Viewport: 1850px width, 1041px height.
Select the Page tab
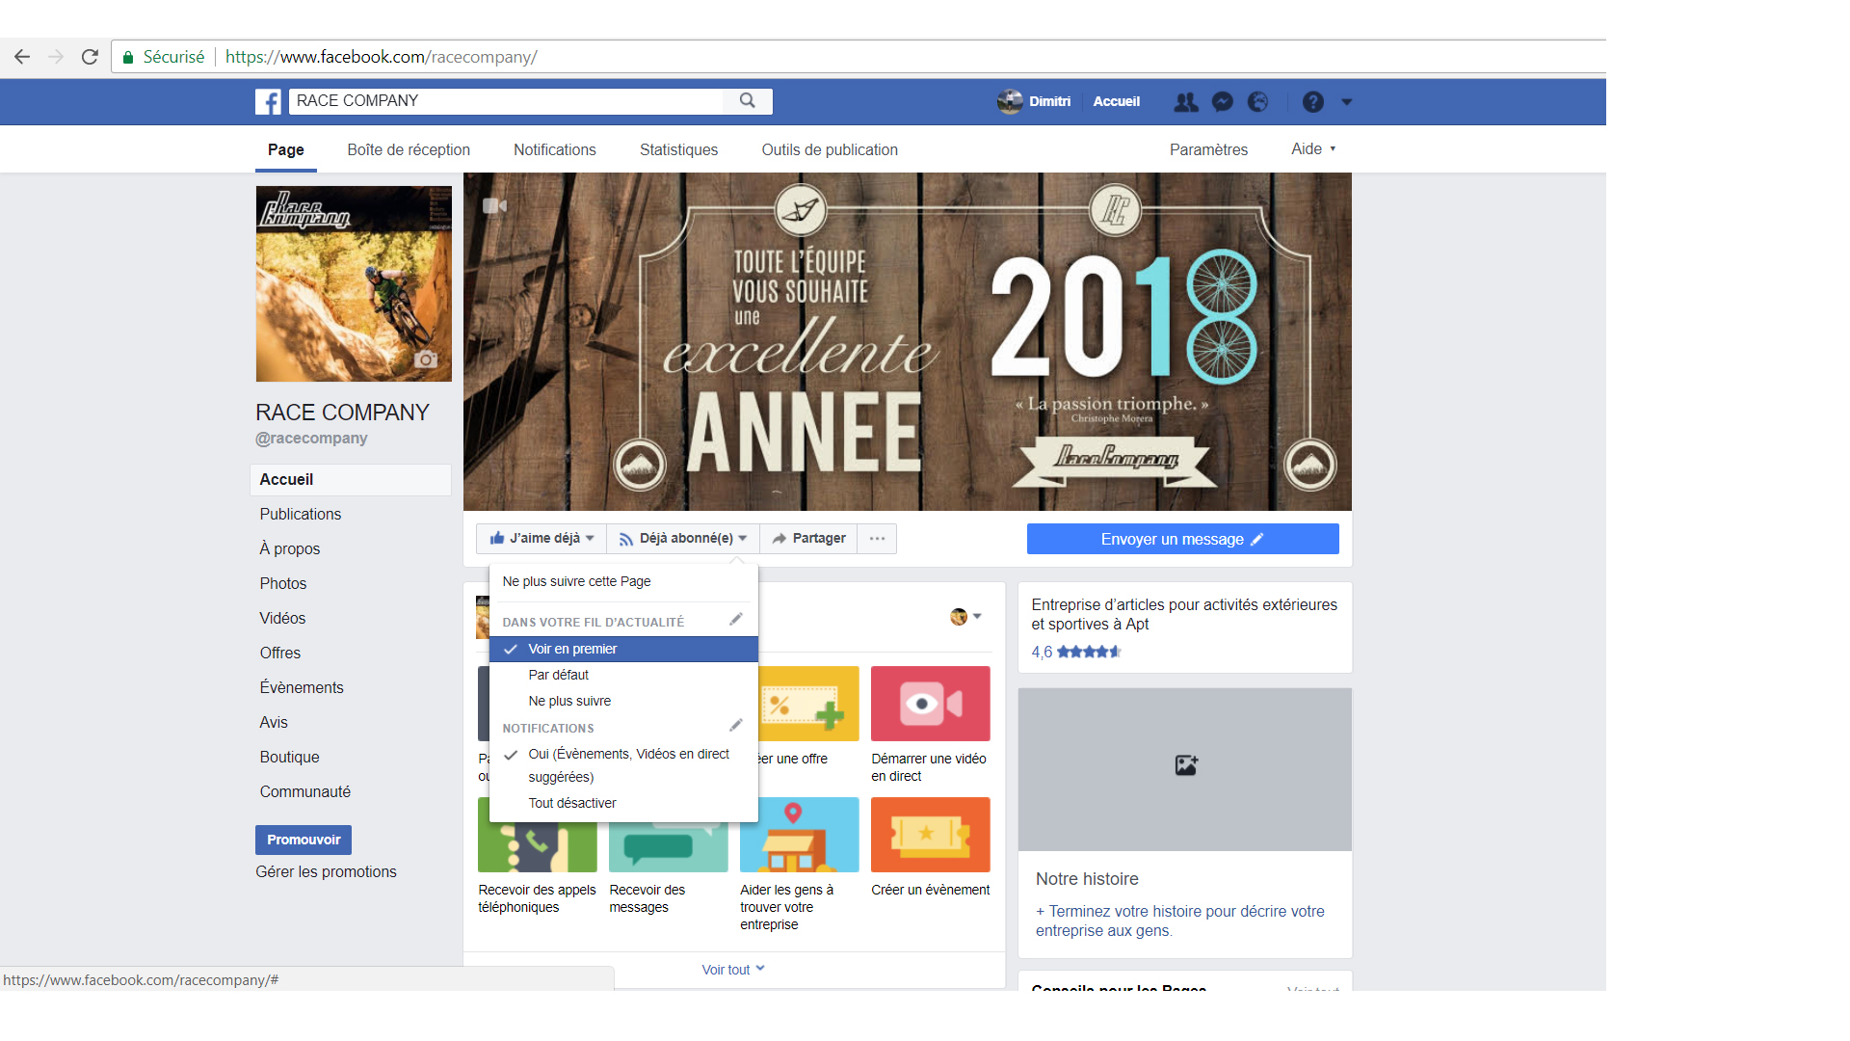[x=286, y=150]
